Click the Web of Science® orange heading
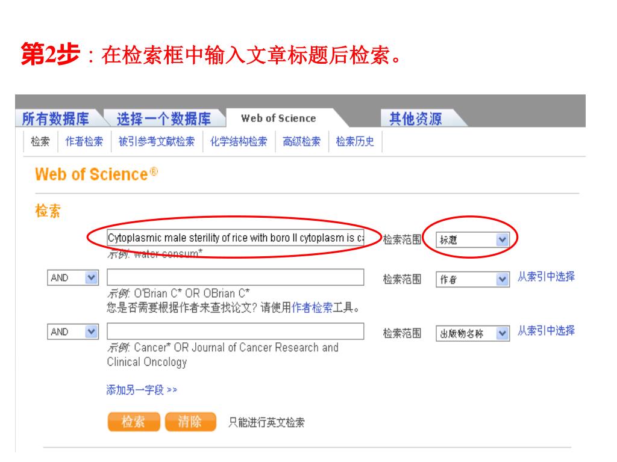This screenshot has height=462, width=617. click(x=96, y=174)
